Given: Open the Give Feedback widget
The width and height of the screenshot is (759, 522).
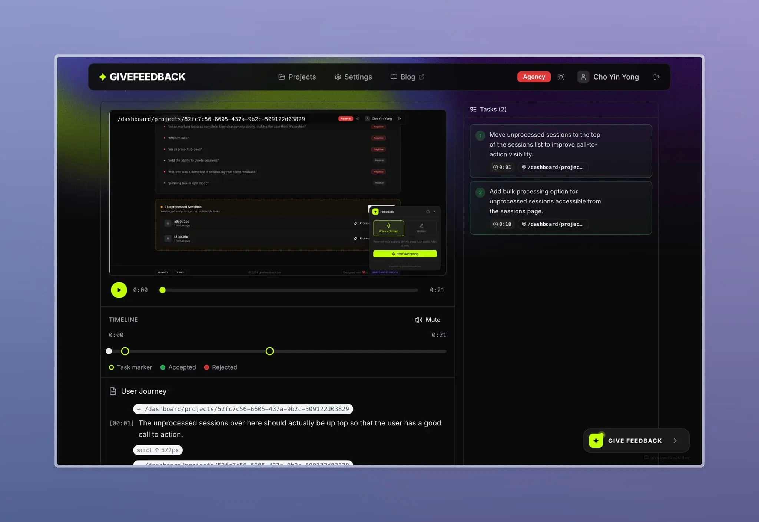Looking at the screenshot, I should (636, 441).
